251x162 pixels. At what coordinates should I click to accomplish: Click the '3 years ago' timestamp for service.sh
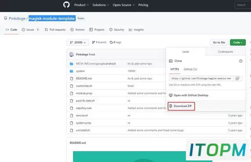click(x=235, y=116)
